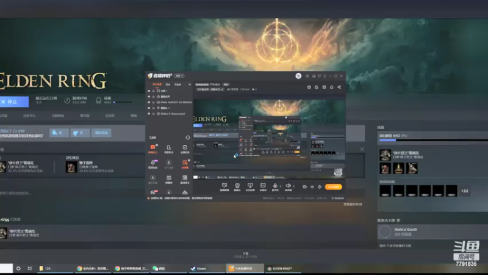This screenshot has height=275, width=488.
Task: Recommend game with thumbs up button
Action: tap(59, 133)
